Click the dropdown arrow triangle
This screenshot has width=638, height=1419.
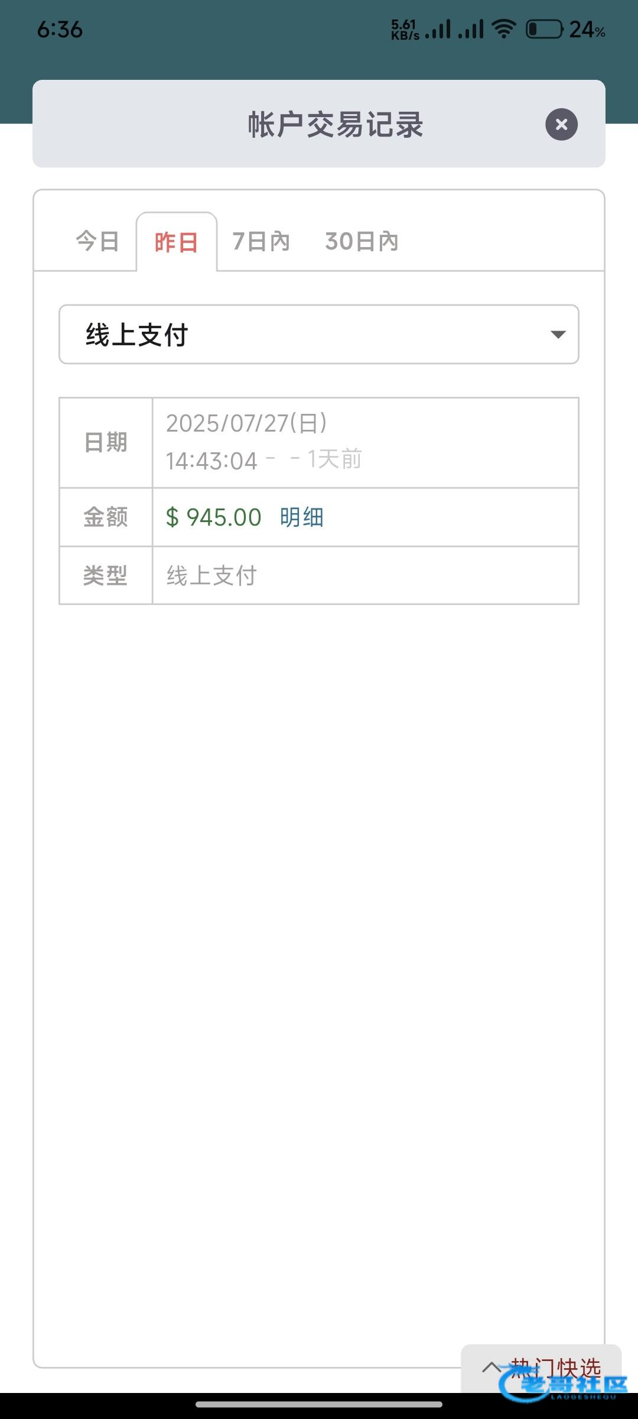coord(558,335)
